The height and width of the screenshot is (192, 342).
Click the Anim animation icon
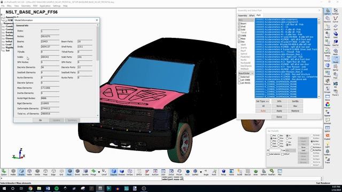(x=255, y=172)
